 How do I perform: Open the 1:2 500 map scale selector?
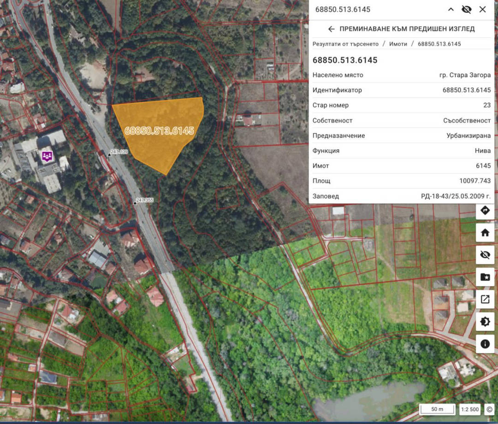pyautogui.click(x=470, y=409)
